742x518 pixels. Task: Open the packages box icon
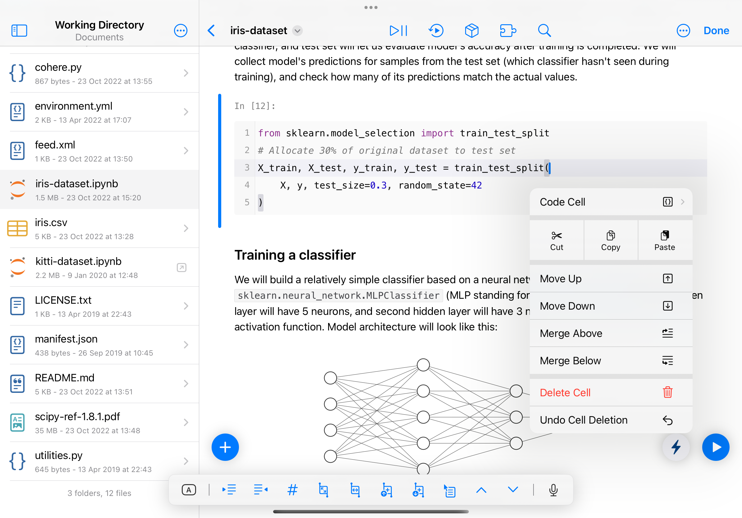pyautogui.click(x=471, y=31)
